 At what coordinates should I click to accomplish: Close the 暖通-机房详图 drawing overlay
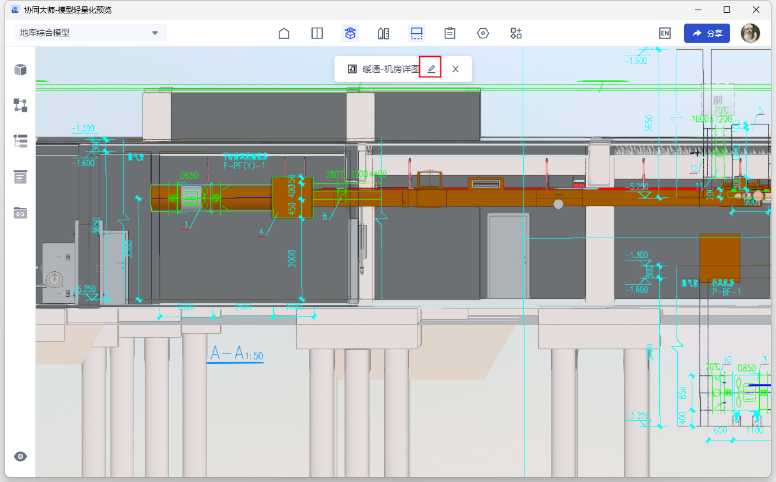(x=456, y=69)
